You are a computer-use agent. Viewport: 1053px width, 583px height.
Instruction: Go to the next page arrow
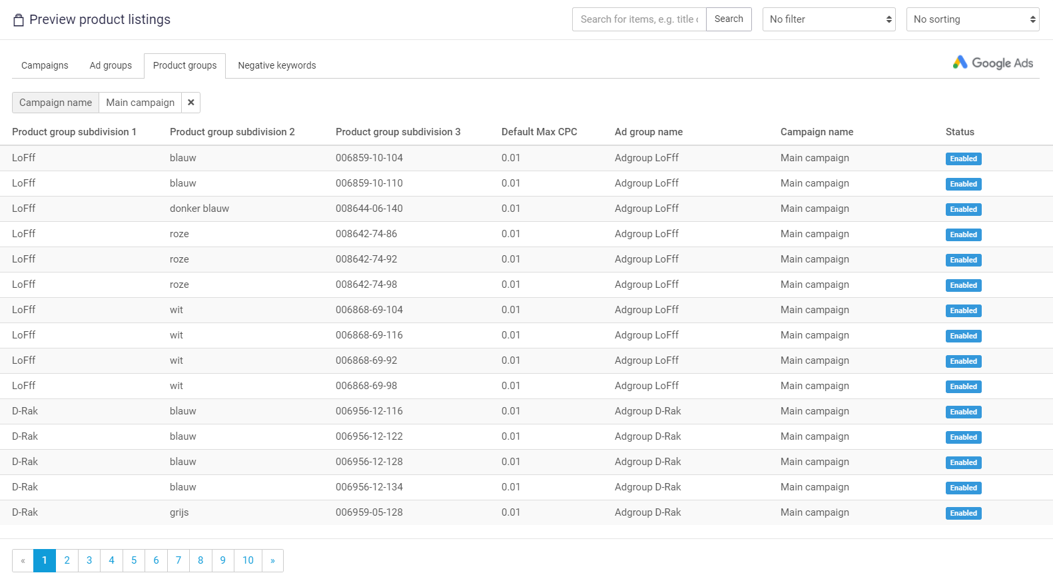(x=272, y=560)
